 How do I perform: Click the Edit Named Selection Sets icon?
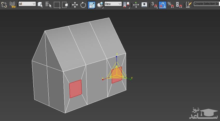pos(189,4)
